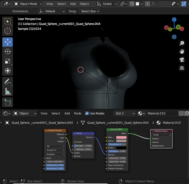
Task: Activate the Rotate tool
Action: click(x=8, y=51)
